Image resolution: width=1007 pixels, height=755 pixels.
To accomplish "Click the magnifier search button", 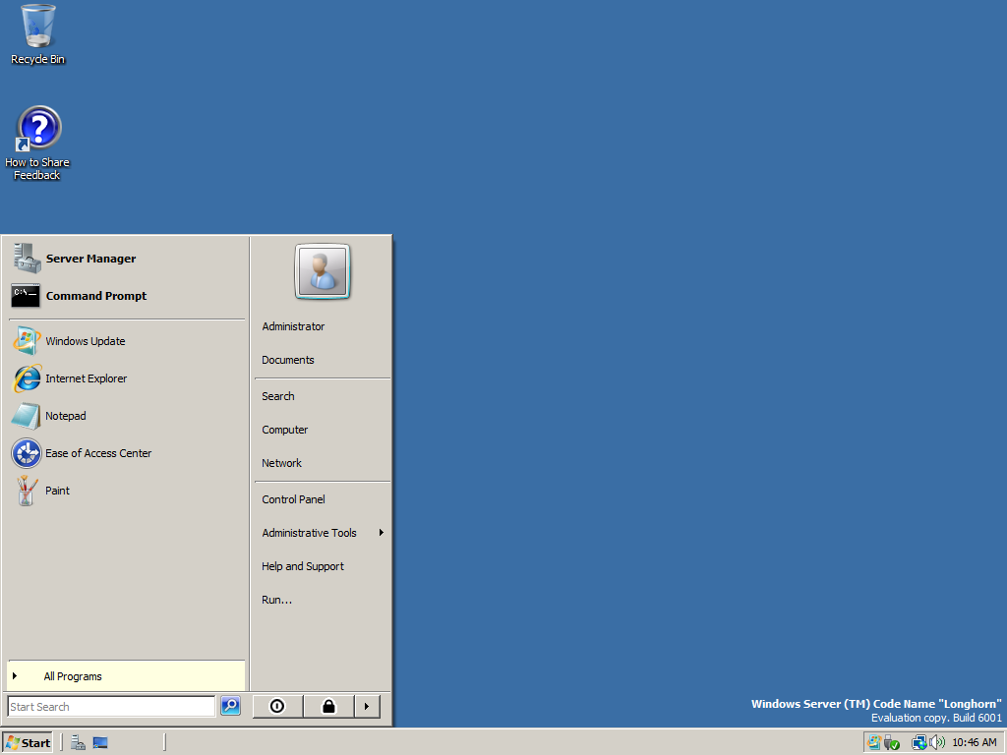I will coord(230,706).
